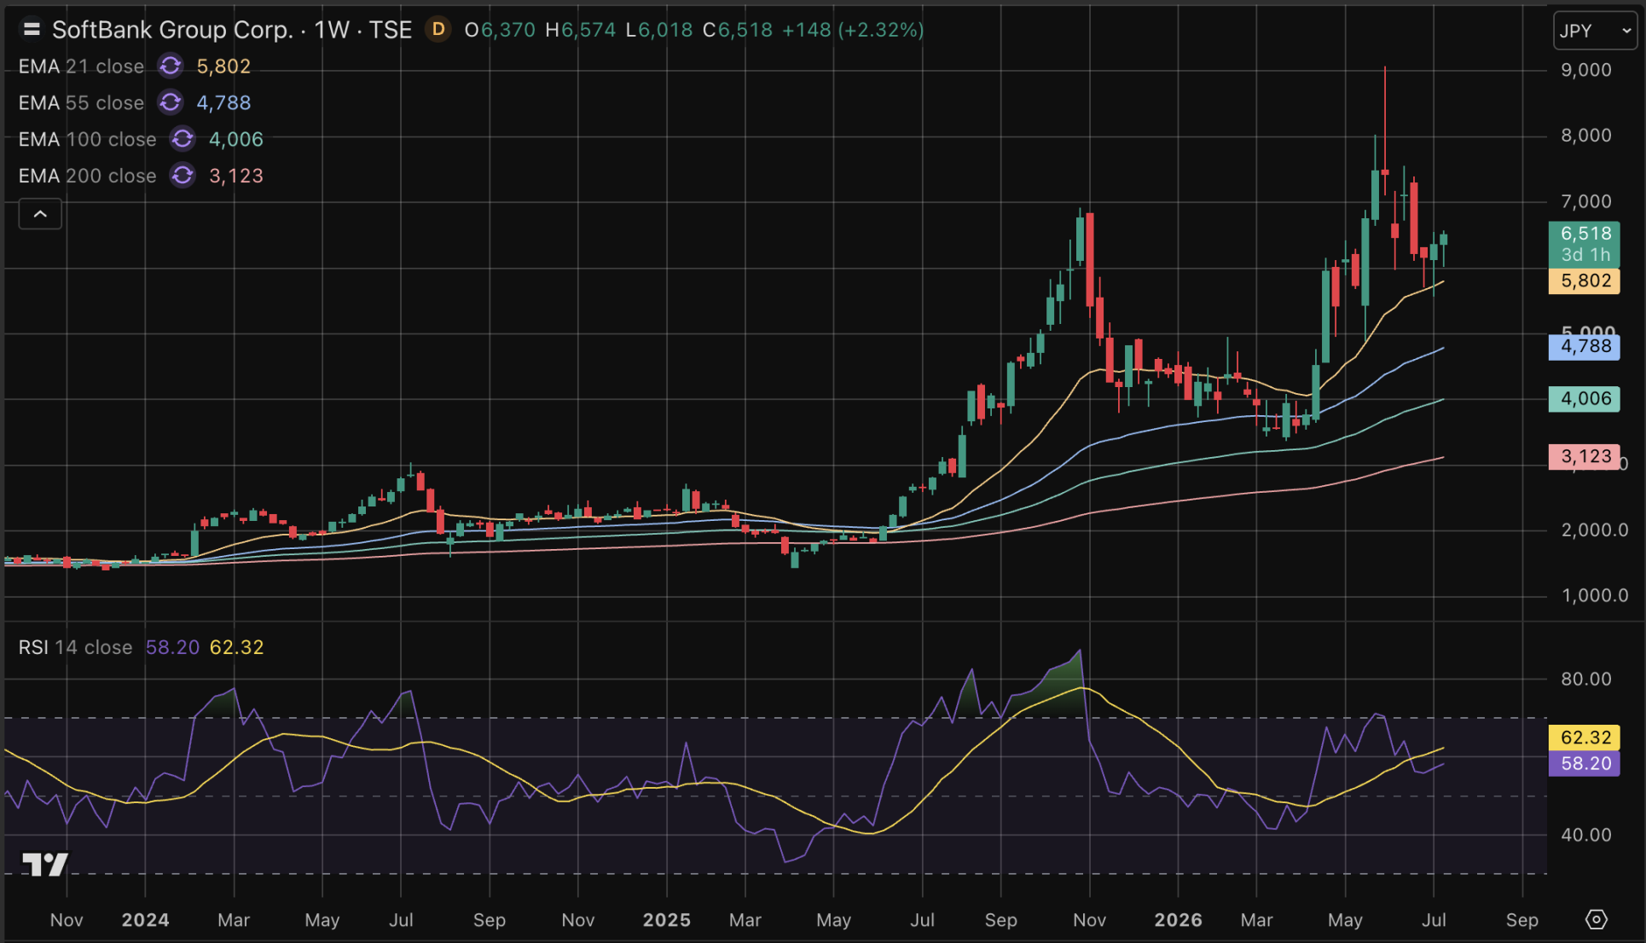Select the EMA 100 close legend label
Viewport: 1646px width, 943px height.
88,140
